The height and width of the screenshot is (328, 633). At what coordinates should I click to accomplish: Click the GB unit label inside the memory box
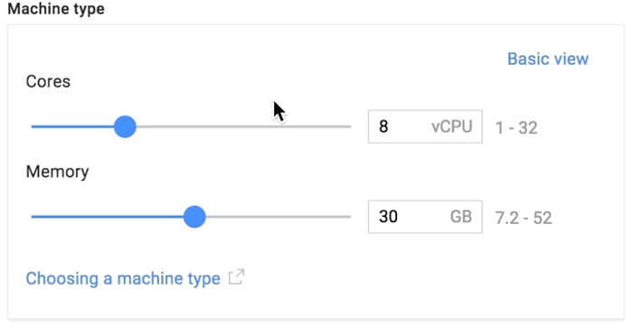[461, 217]
